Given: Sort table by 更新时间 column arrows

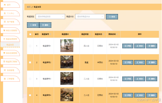Looking at the screenshot, I should click(x=117, y=34).
